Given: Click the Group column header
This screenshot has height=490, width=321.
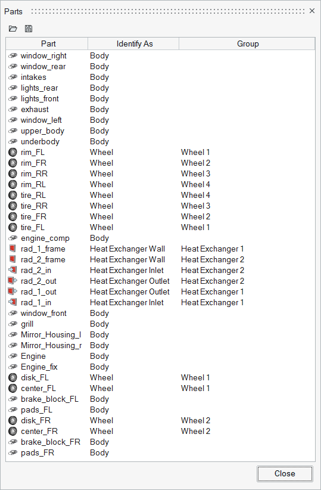Looking at the screenshot, I should (x=247, y=44).
